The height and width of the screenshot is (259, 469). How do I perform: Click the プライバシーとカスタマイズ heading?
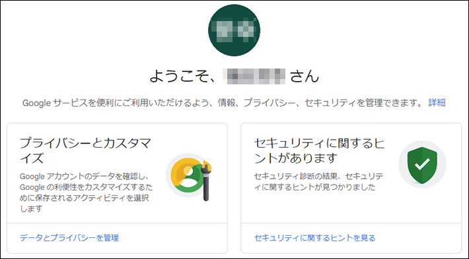(86, 151)
